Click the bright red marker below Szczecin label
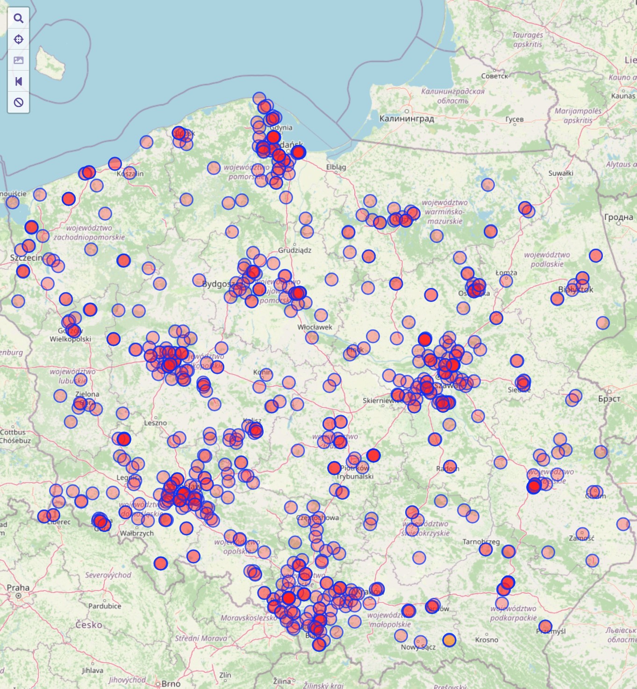The image size is (637, 689). 23,271
